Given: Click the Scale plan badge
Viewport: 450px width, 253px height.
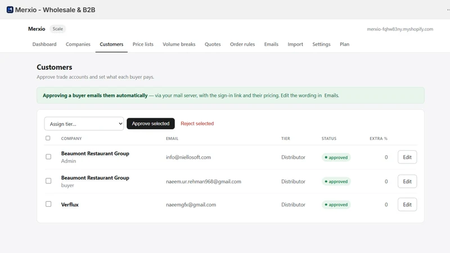Looking at the screenshot, I should click(x=58, y=29).
